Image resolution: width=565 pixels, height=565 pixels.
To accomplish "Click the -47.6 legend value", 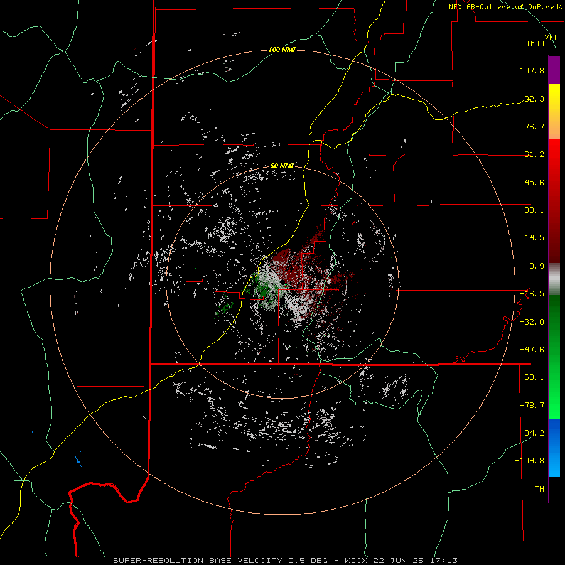I will (532, 350).
